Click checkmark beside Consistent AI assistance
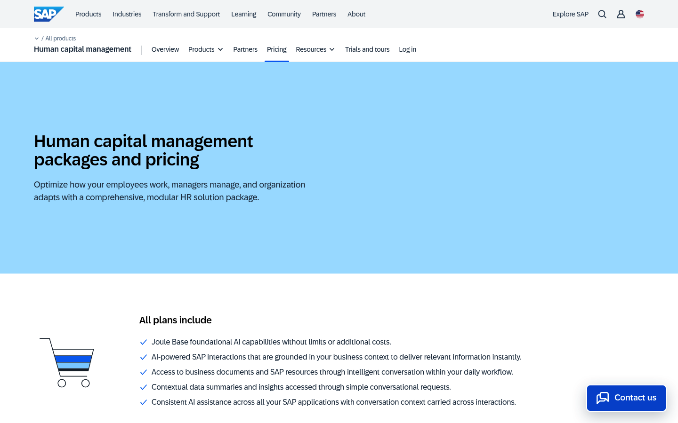The image size is (678, 423). (144, 402)
